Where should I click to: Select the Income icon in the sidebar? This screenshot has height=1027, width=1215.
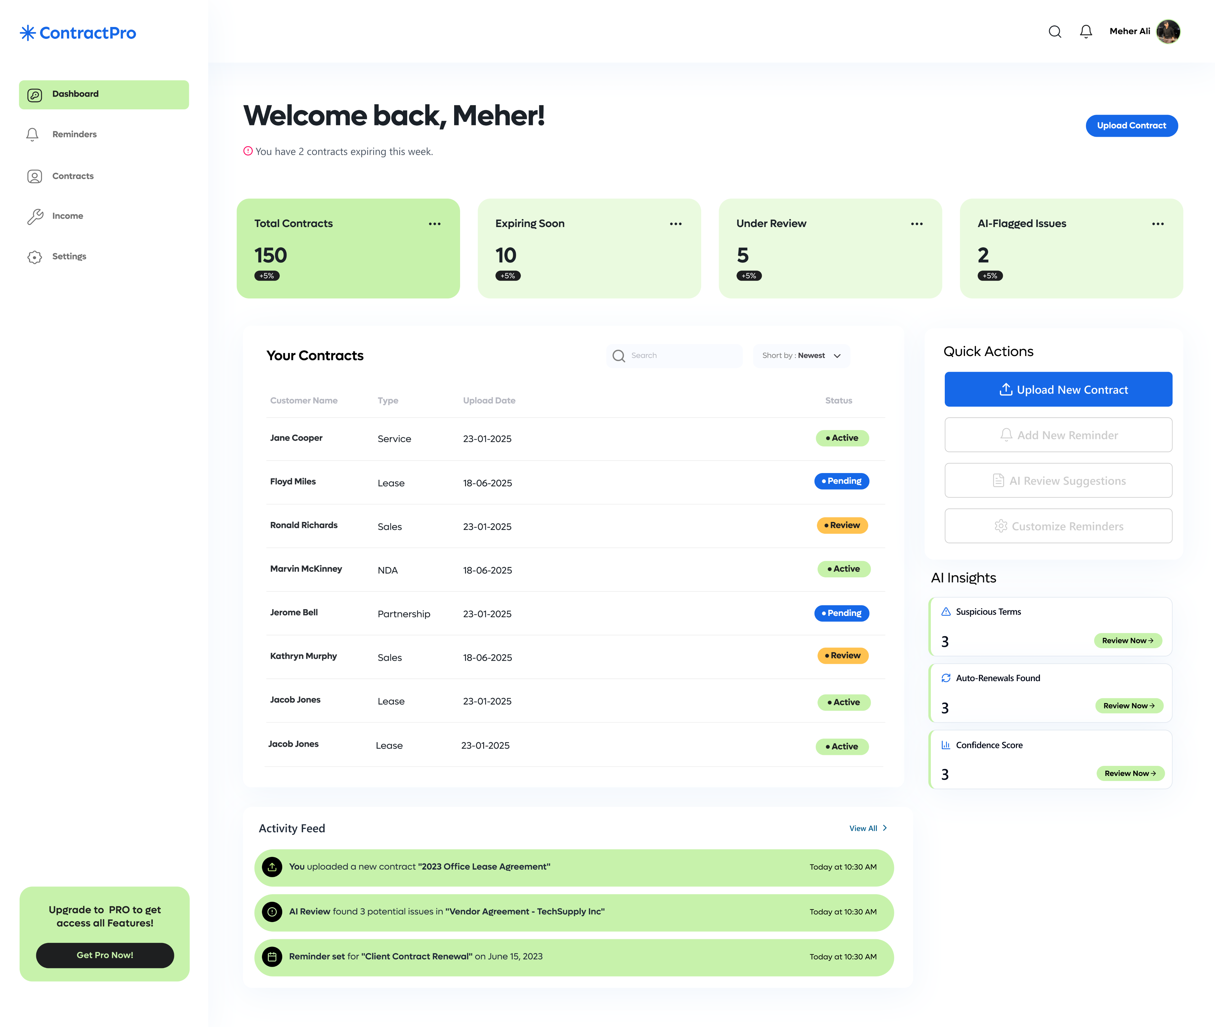[x=34, y=216]
